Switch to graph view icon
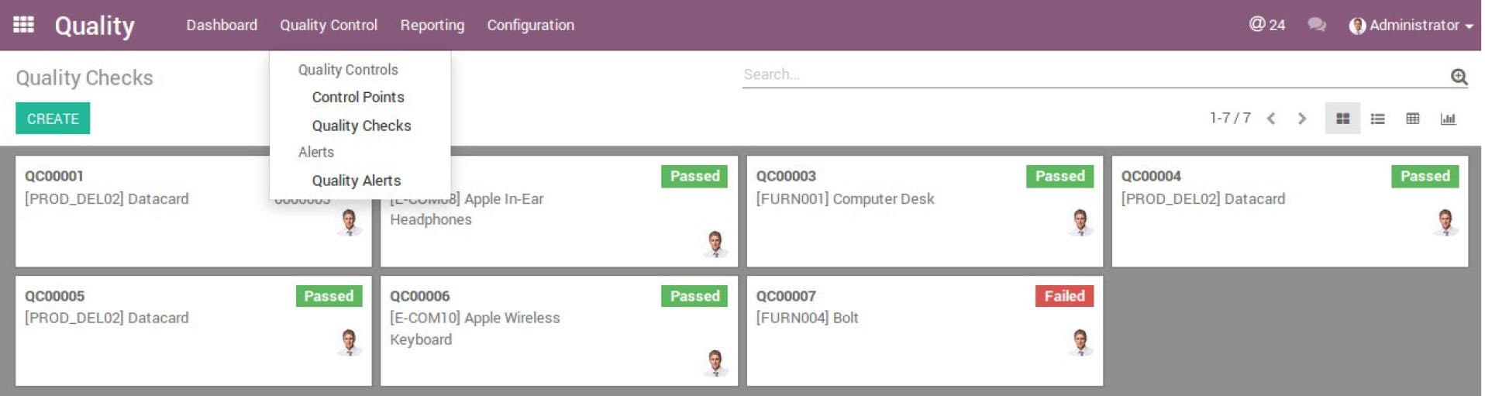 coord(1447,119)
